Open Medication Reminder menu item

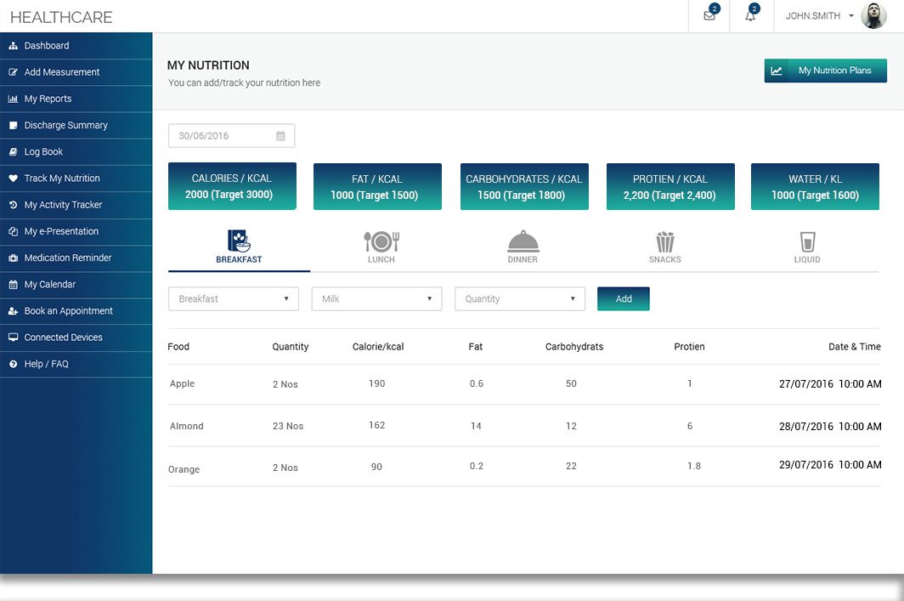(x=76, y=258)
